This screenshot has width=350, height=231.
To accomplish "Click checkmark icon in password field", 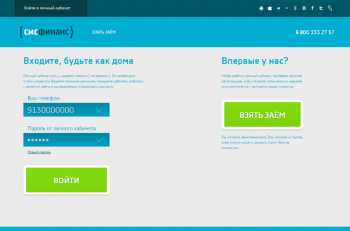I will tap(100, 140).
